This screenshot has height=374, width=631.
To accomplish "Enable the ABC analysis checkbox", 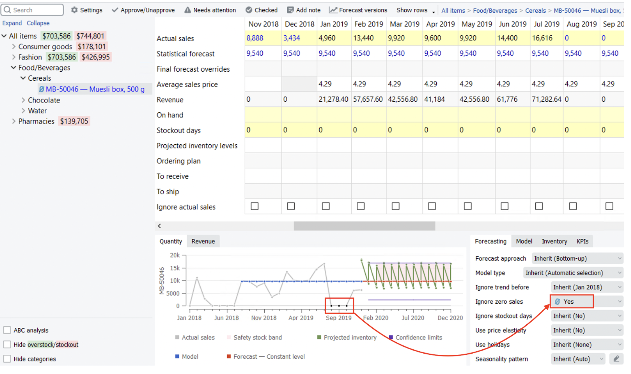I will pyautogui.click(x=7, y=330).
